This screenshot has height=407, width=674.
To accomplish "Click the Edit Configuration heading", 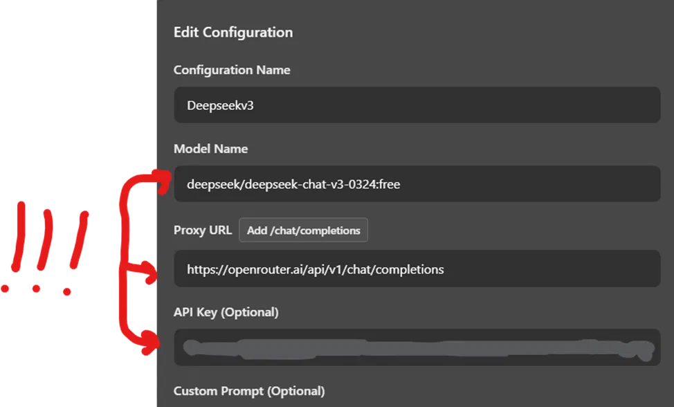I will coord(233,33).
